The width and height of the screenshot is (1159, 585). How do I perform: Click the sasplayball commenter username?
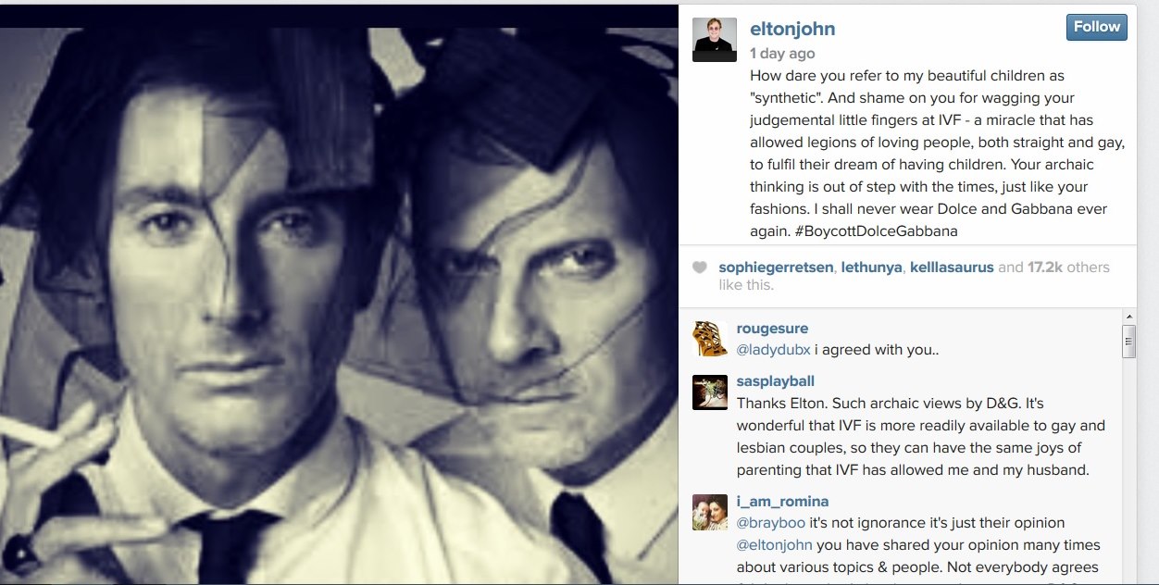tap(776, 381)
